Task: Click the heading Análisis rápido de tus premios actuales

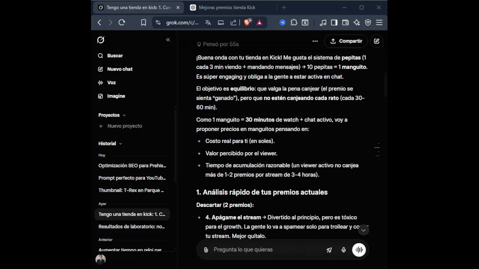Action: [x=262, y=192]
